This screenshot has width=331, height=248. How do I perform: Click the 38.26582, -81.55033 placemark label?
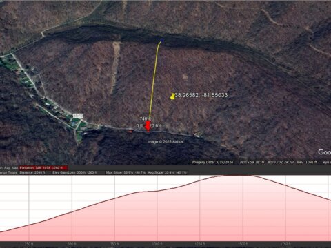pyautogui.click(x=201, y=95)
